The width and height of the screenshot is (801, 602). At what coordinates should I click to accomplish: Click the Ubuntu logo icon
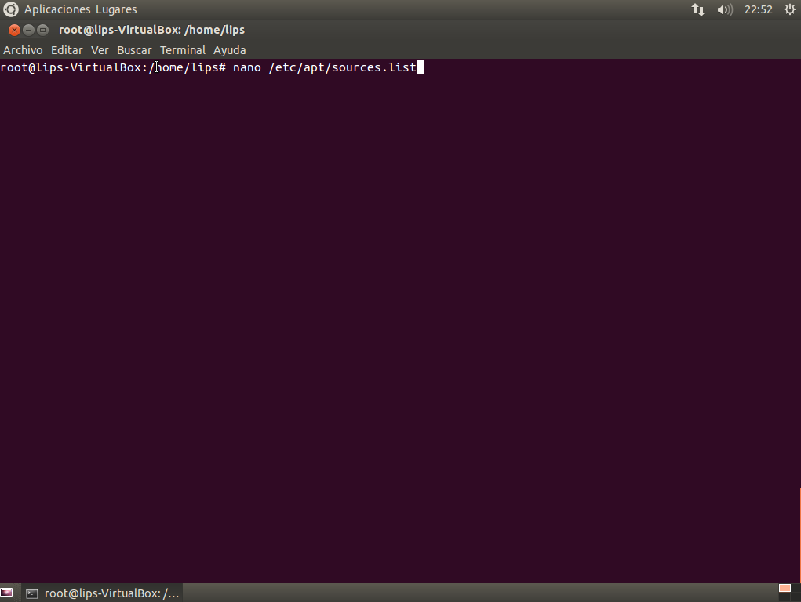tap(11, 9)
